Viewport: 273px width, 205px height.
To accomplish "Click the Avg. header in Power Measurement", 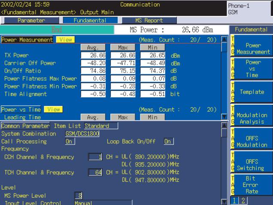I will click(x=93, y=47).
